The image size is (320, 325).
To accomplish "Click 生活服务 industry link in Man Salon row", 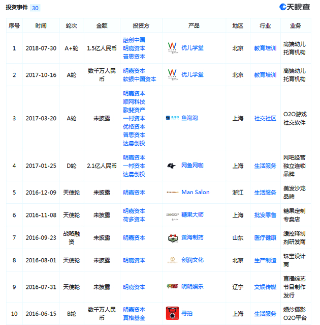I will click(x=265, y=193).
